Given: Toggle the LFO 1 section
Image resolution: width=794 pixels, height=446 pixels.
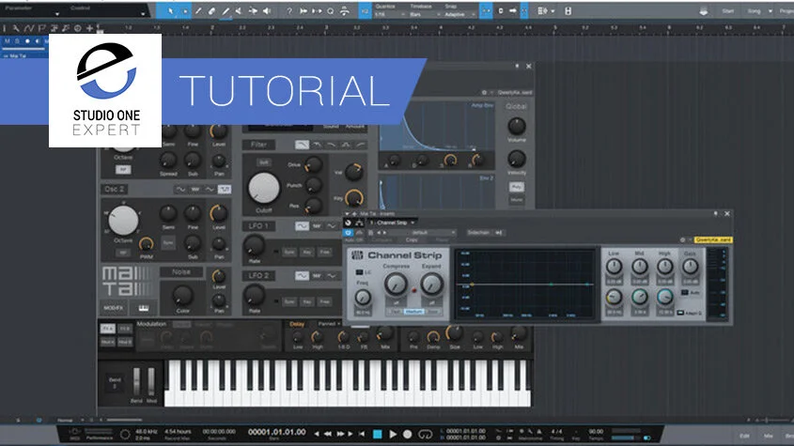Looking at the screenshot, I should [258, 225].
